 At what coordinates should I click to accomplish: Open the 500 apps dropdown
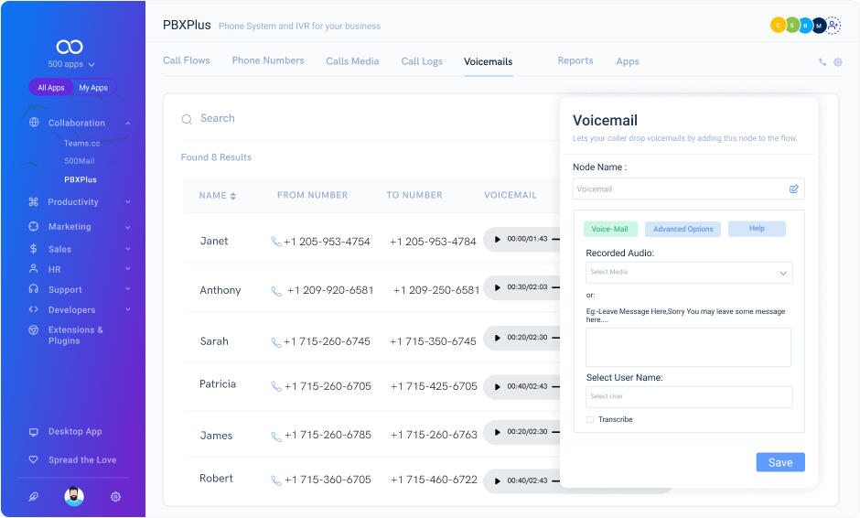71,65
